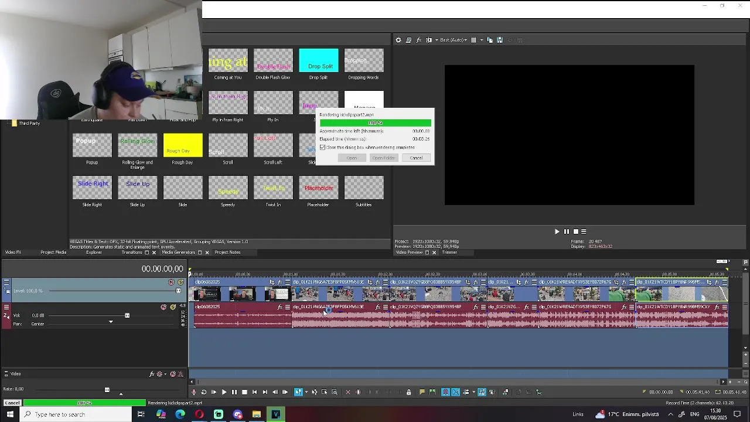Screen dimensions: 750x422
Task: Toggle Enable Snapping magnet icon
Action: (x=445, y=392)
